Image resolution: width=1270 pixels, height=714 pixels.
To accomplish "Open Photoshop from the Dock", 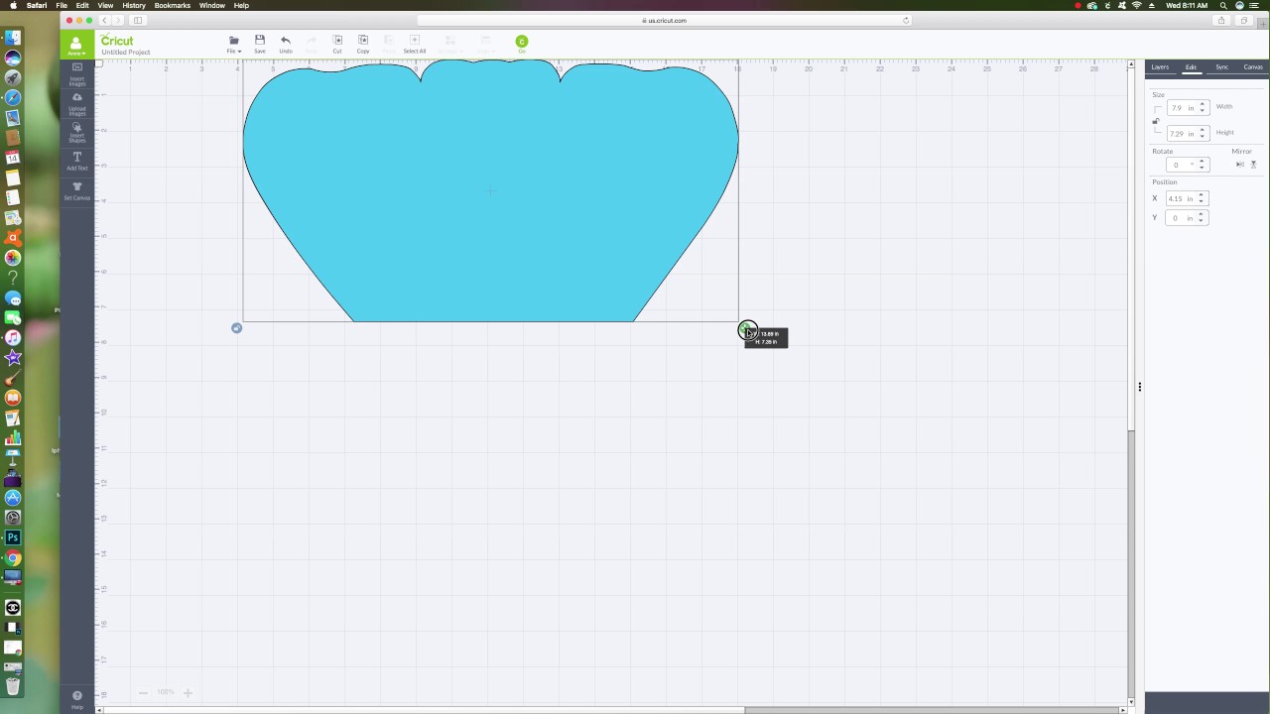I will (13, 537).
